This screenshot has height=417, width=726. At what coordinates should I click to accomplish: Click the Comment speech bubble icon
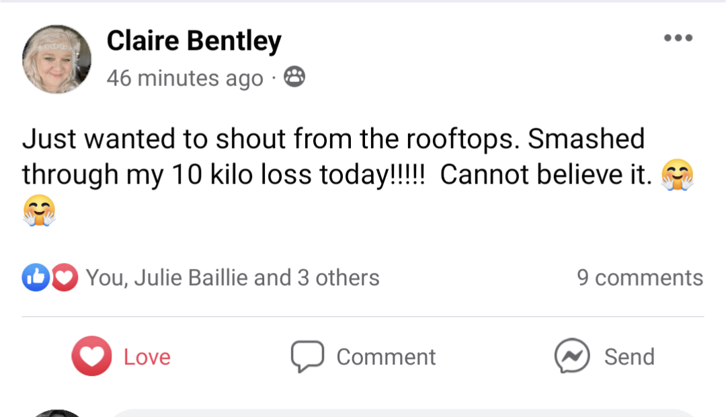tap(307, 356)
